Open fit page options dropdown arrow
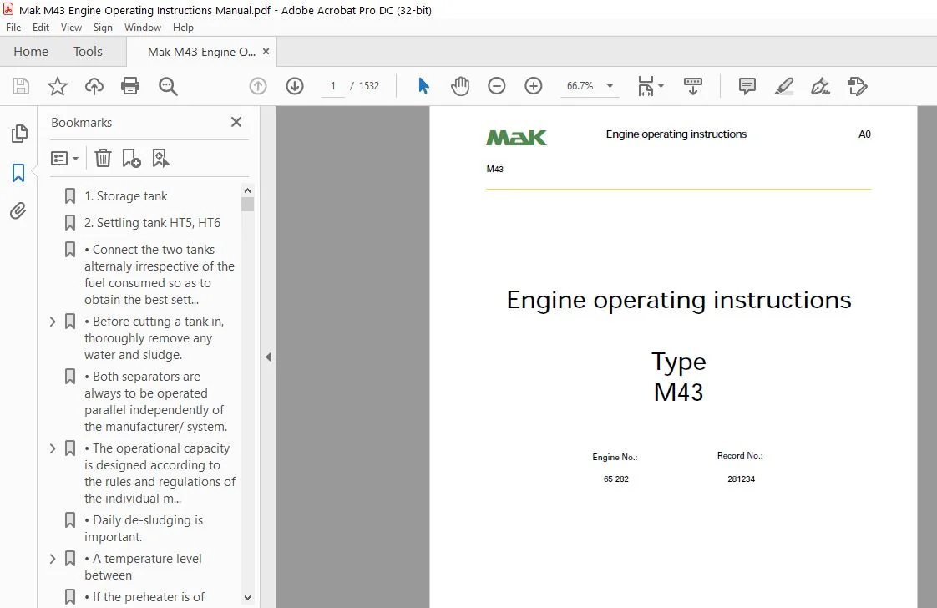The width and height of the screenshot is (937, 608). point(661,85)
